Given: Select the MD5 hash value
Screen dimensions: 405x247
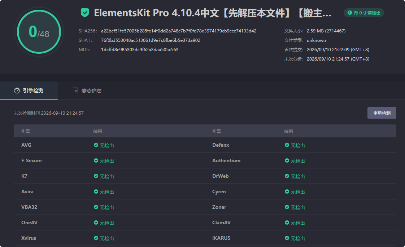Looking at the screenshot, I should 140,49.
